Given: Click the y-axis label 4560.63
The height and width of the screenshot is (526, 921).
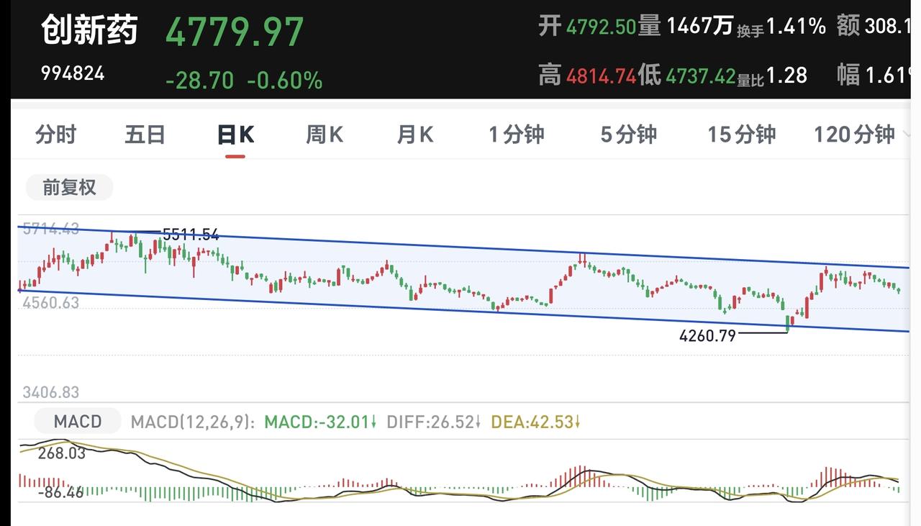Looking at the screenshot, I should click(x=51, y=303).
